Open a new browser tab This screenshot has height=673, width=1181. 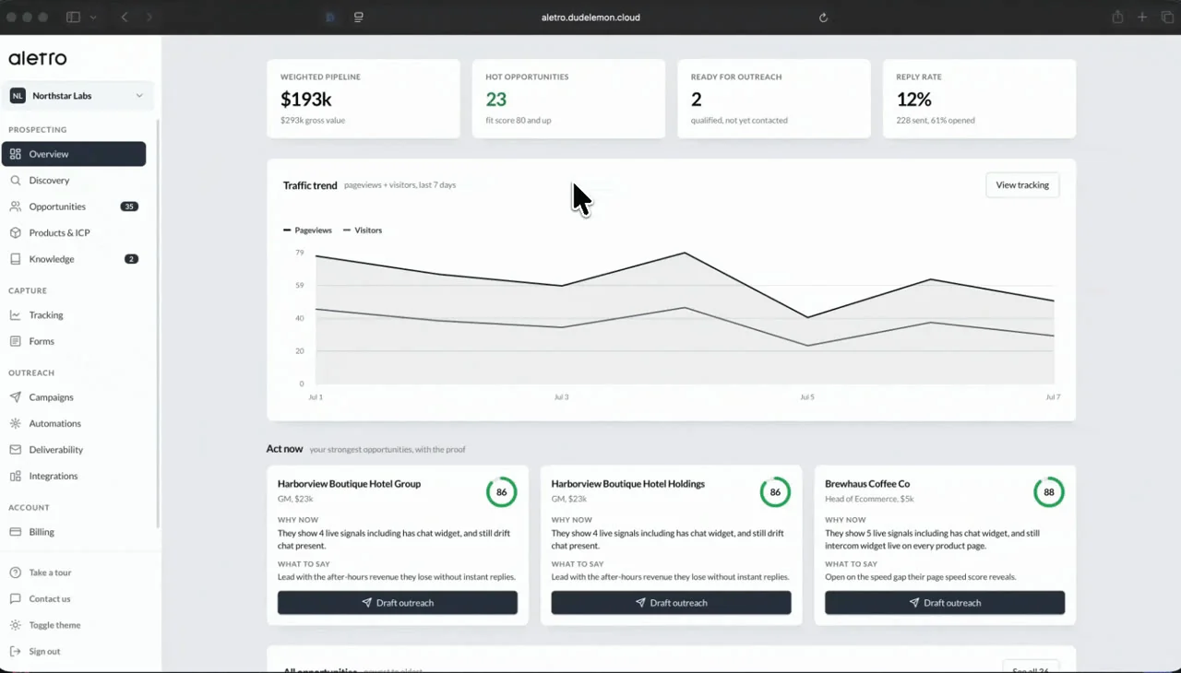coord(1142,18)
